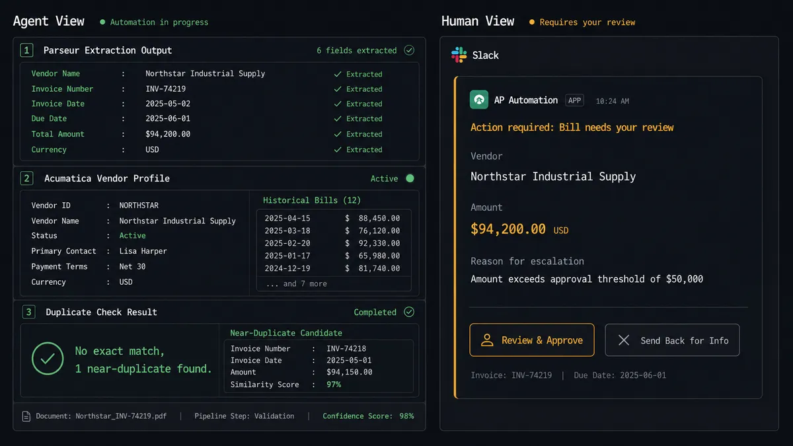Click the Pipeline Step: Validation footer entry
Image resolution: width=793 pixels, height=446 pixels.
click(x=245, y=416)
